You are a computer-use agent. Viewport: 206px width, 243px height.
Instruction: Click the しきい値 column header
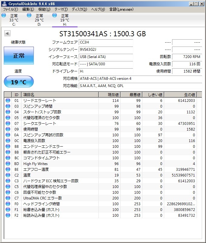click(x=153, y=95)
